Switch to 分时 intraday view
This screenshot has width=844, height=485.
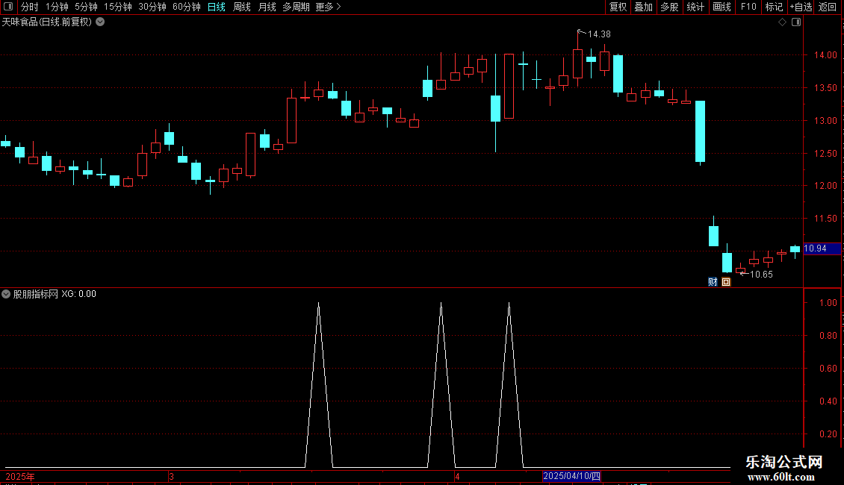click(x=30, y=7)
